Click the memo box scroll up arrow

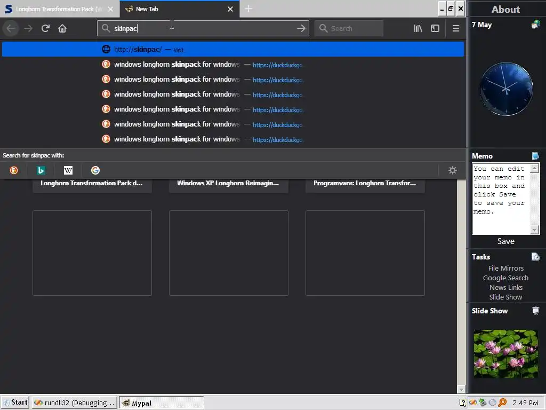534,169
